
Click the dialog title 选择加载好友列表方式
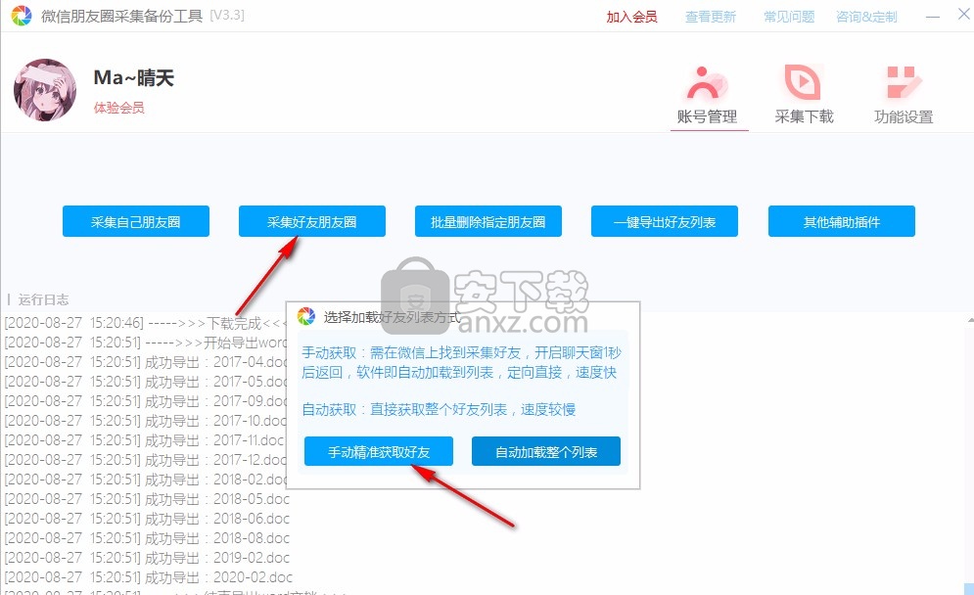[x=392, y=317]
